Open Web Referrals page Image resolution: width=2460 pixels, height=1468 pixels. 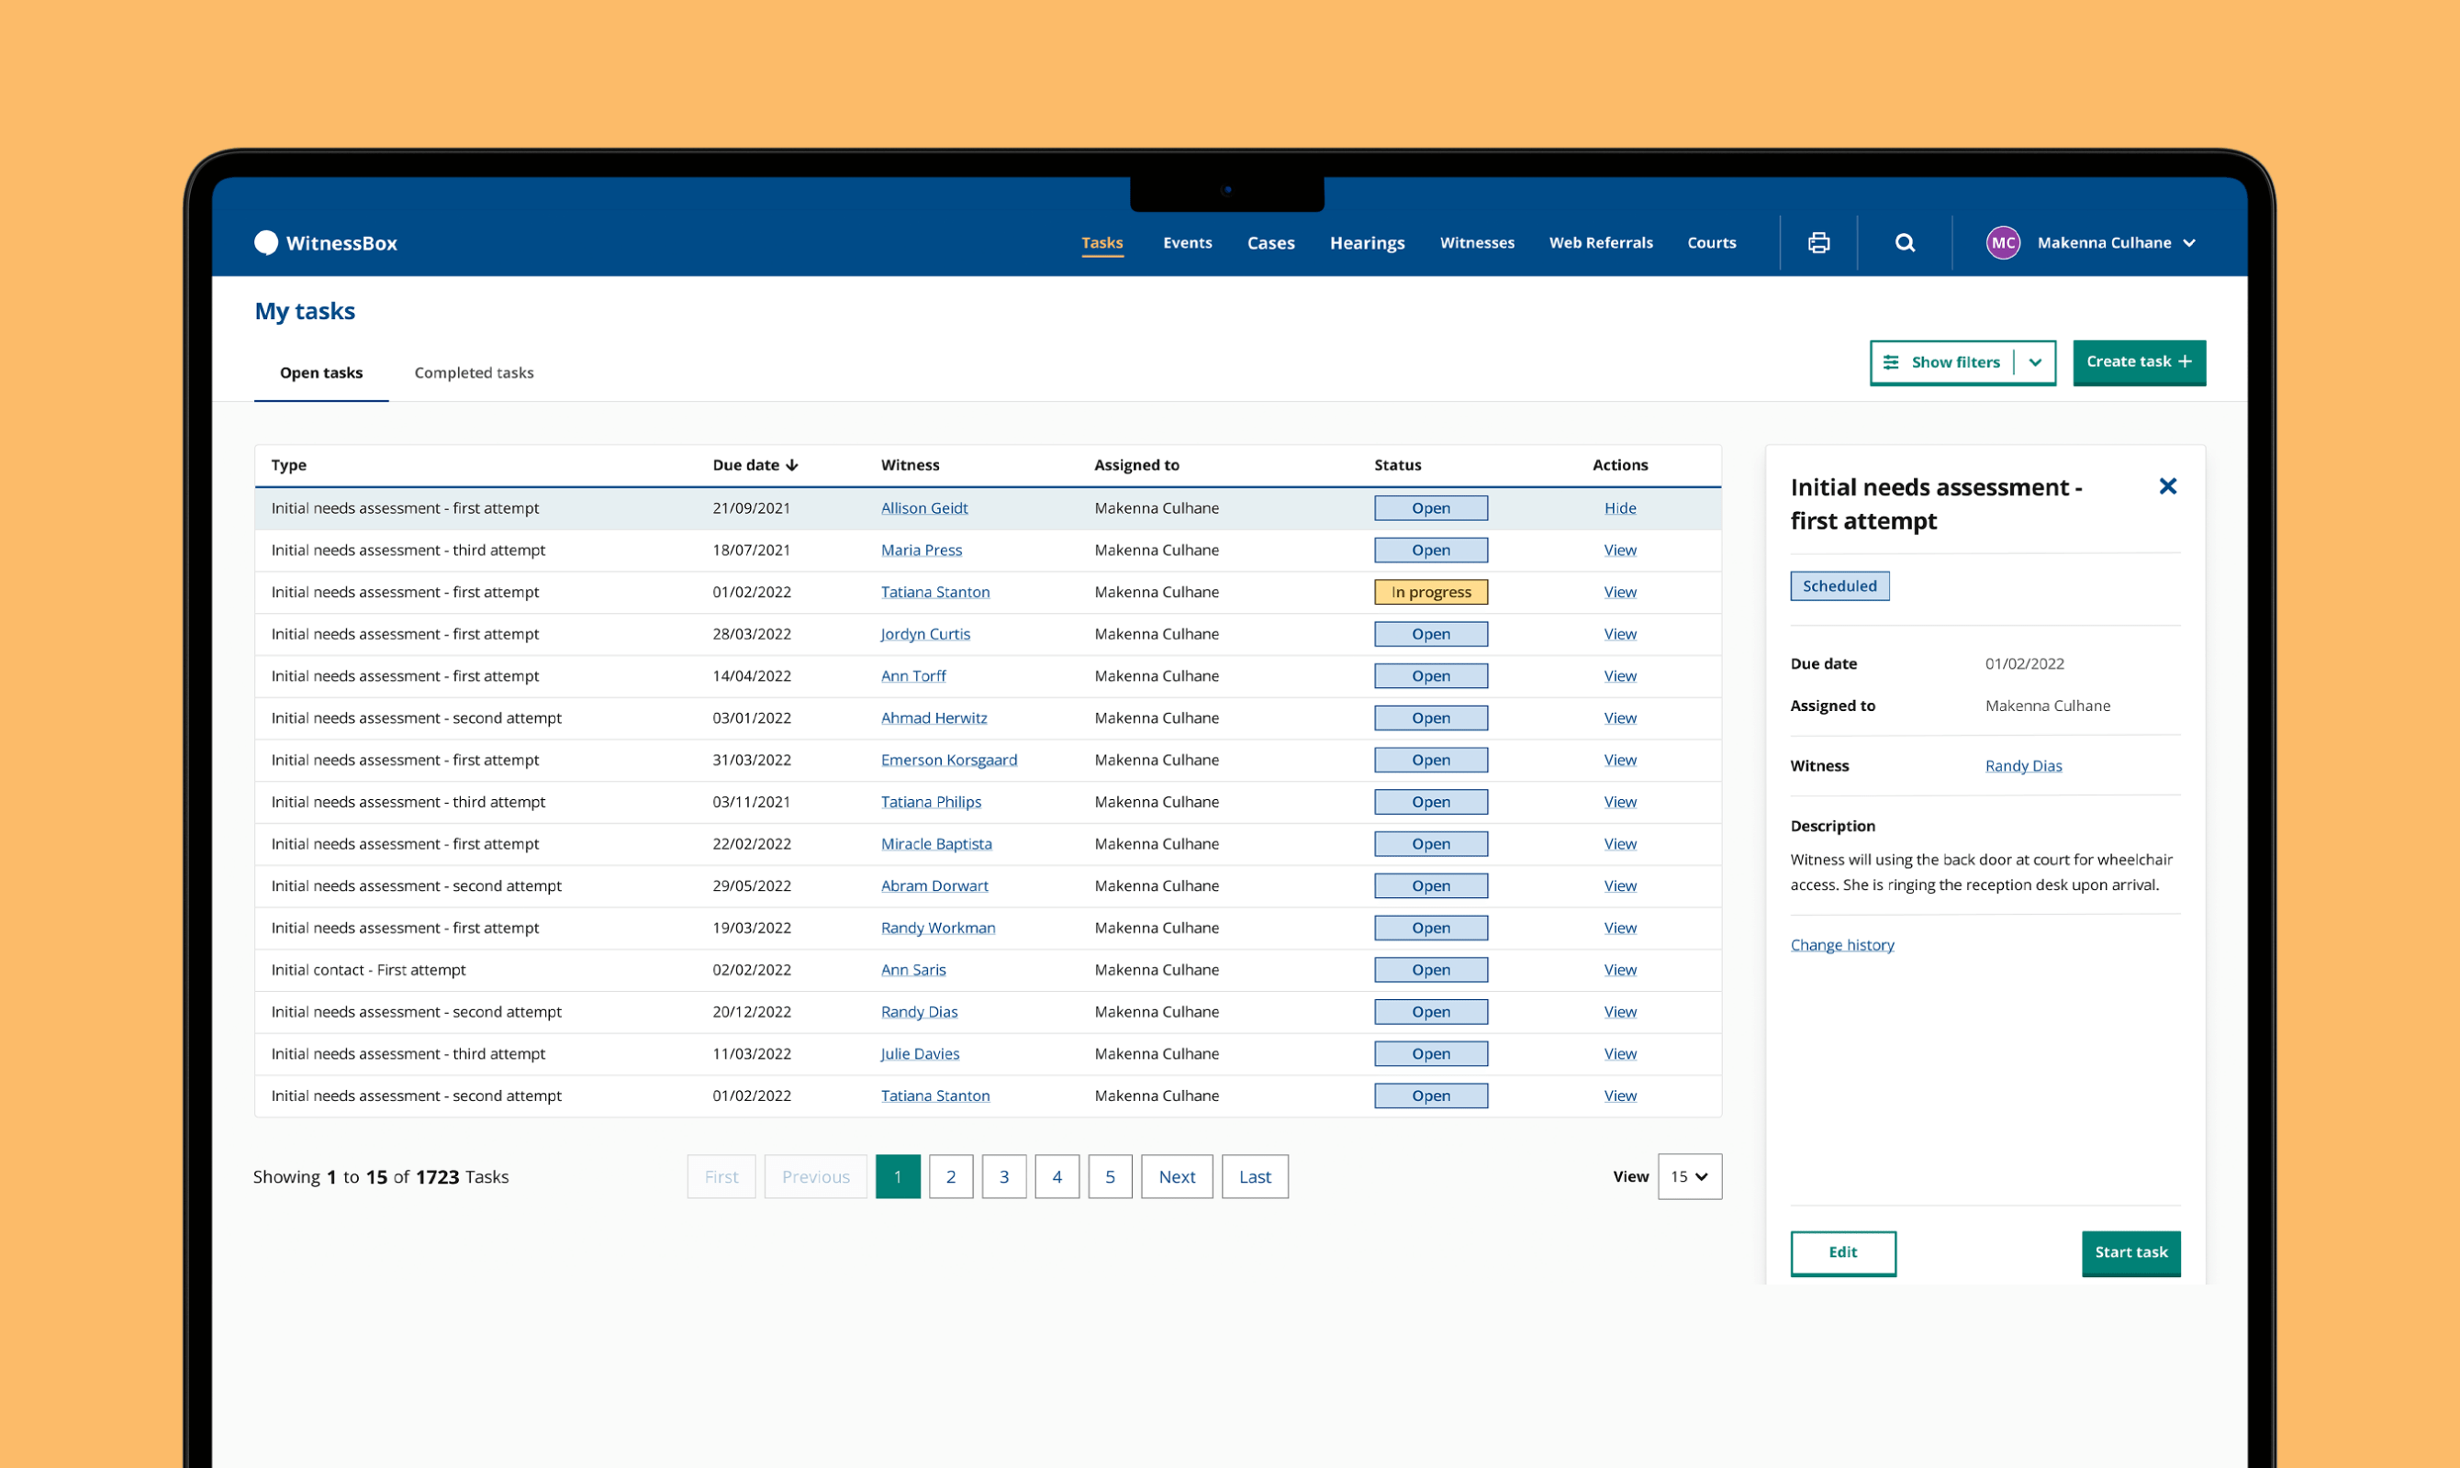point(1601,243)
